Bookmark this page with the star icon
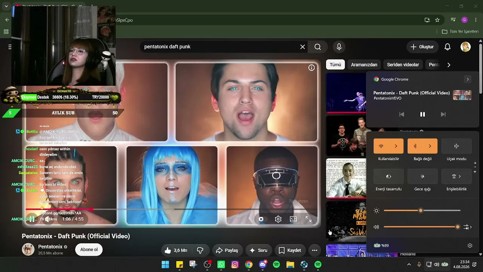 pyautogui.click(x=437, y=20)
